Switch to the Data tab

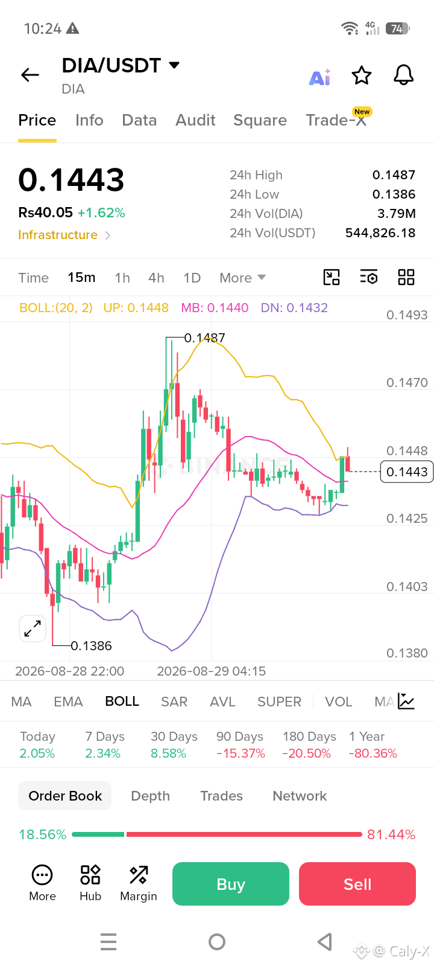click(139, 120)
